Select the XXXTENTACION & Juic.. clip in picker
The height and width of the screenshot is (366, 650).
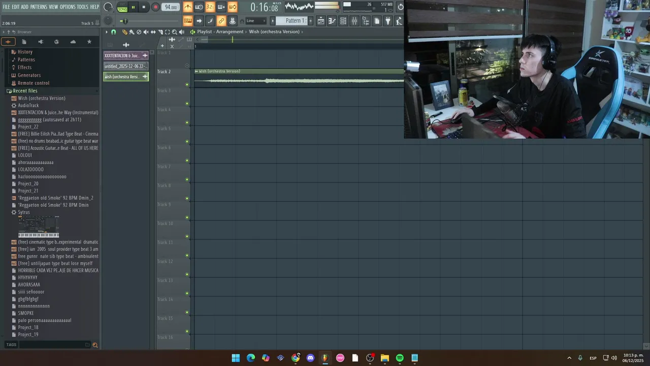click(126, 55)
